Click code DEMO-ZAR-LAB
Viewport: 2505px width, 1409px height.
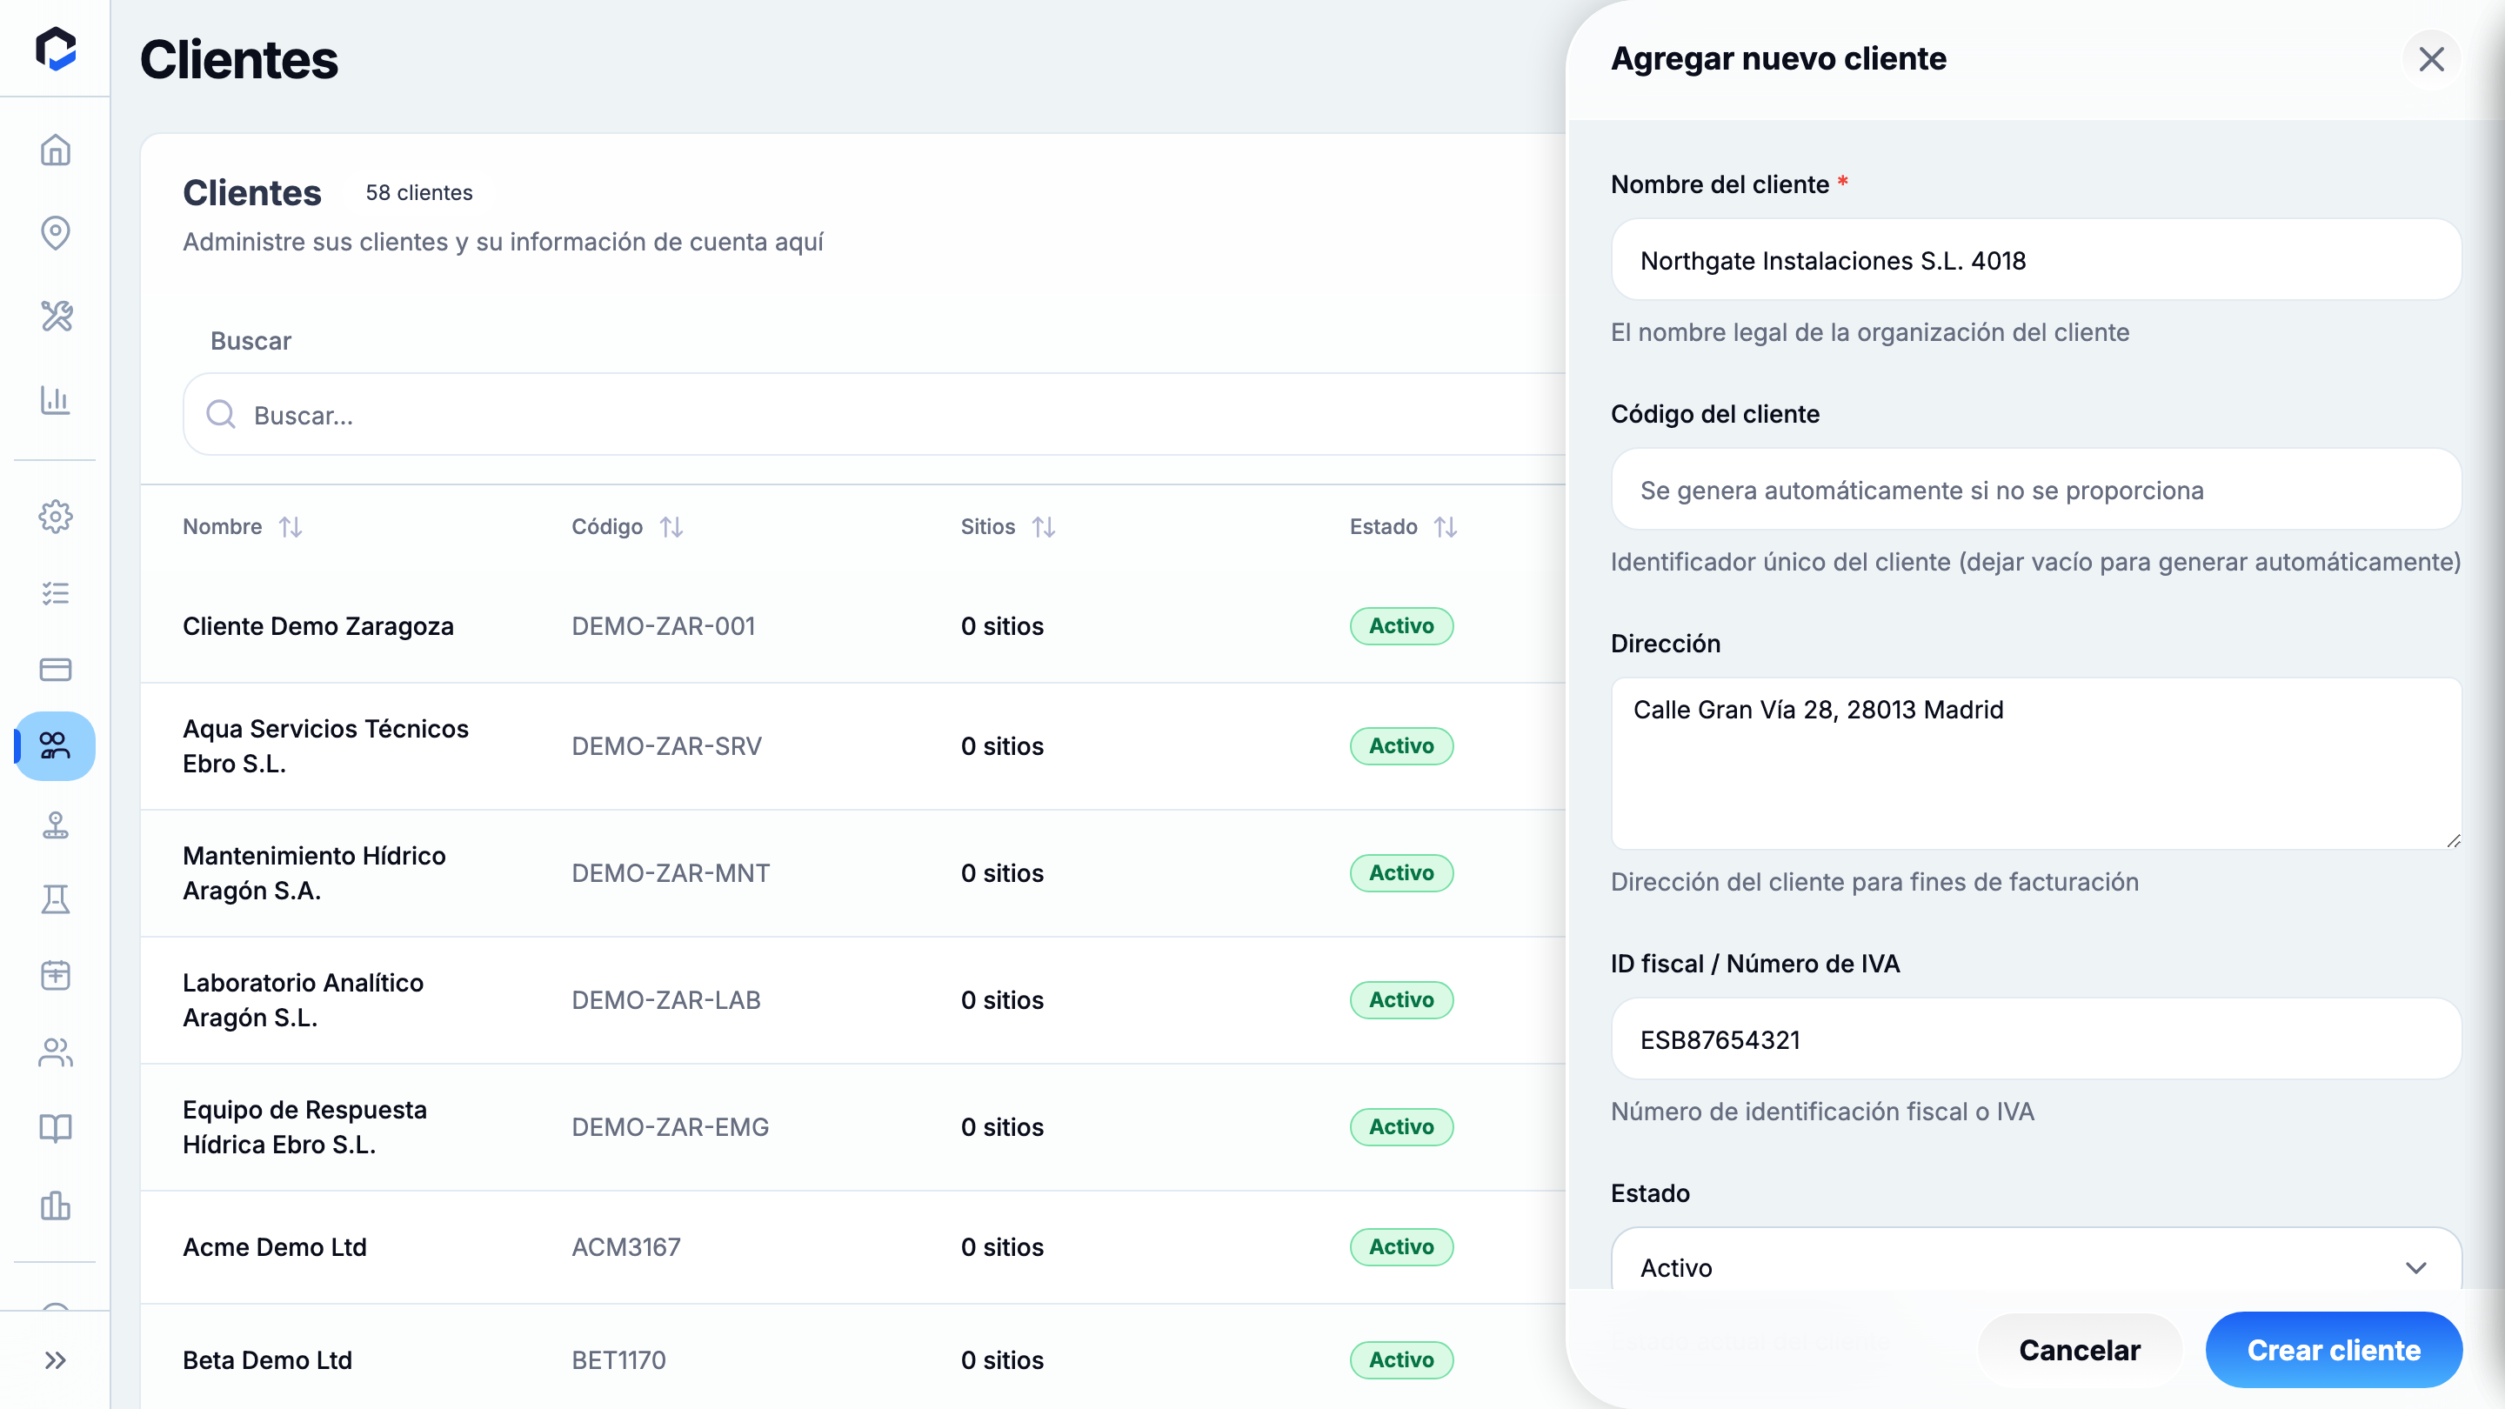click(x=665, y=999)
